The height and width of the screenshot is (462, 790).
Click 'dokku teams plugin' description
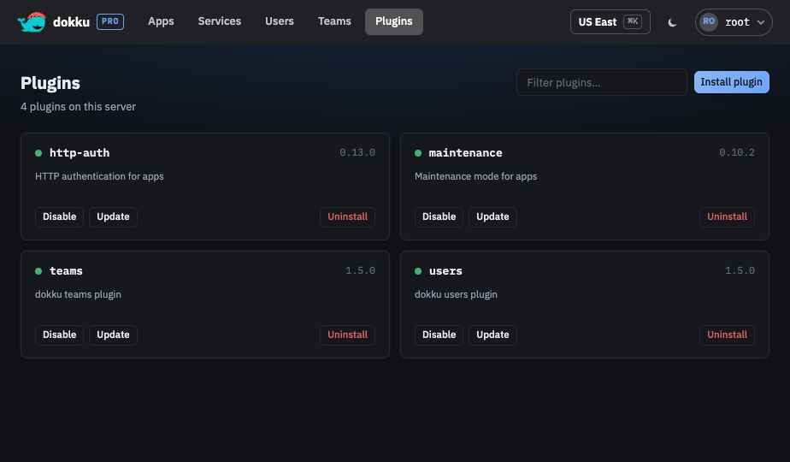pos(78,294)
